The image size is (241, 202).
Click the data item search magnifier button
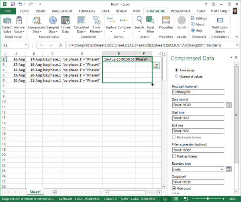[229, 105]
